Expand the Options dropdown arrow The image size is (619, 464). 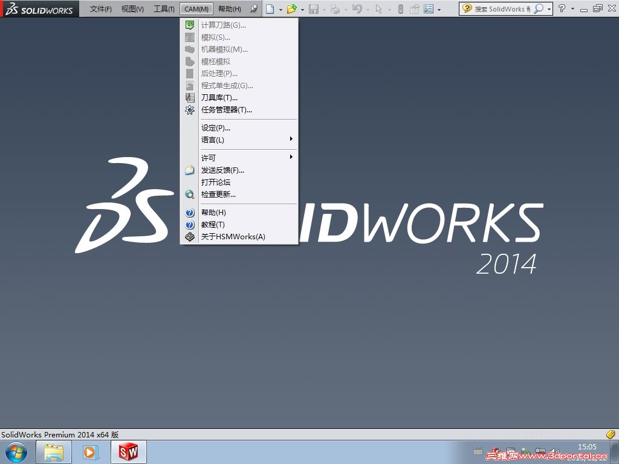[x=439, y=10]
